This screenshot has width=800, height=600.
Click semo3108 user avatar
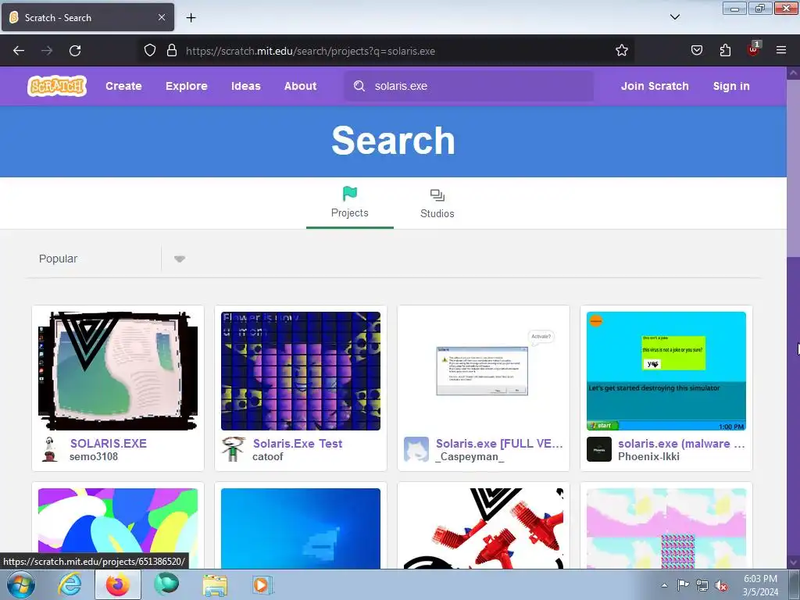tap(49, 449)
